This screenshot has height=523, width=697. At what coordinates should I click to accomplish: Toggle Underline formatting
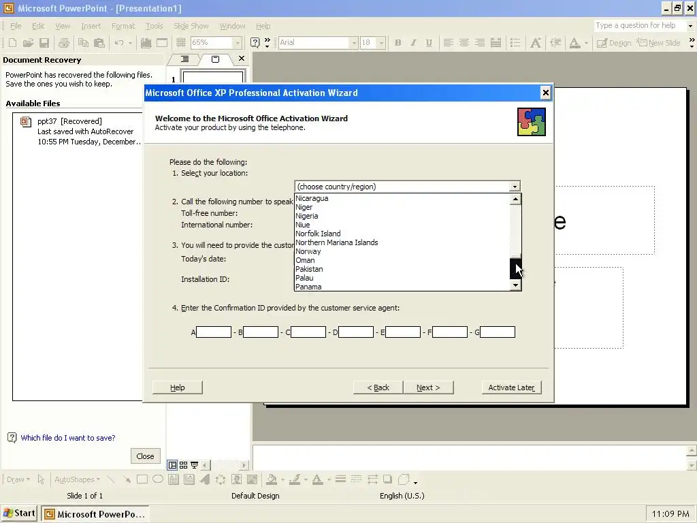pyautogui.click(x=429, y=43)
